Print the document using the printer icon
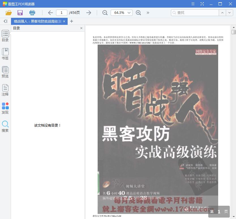 (32, 13)
